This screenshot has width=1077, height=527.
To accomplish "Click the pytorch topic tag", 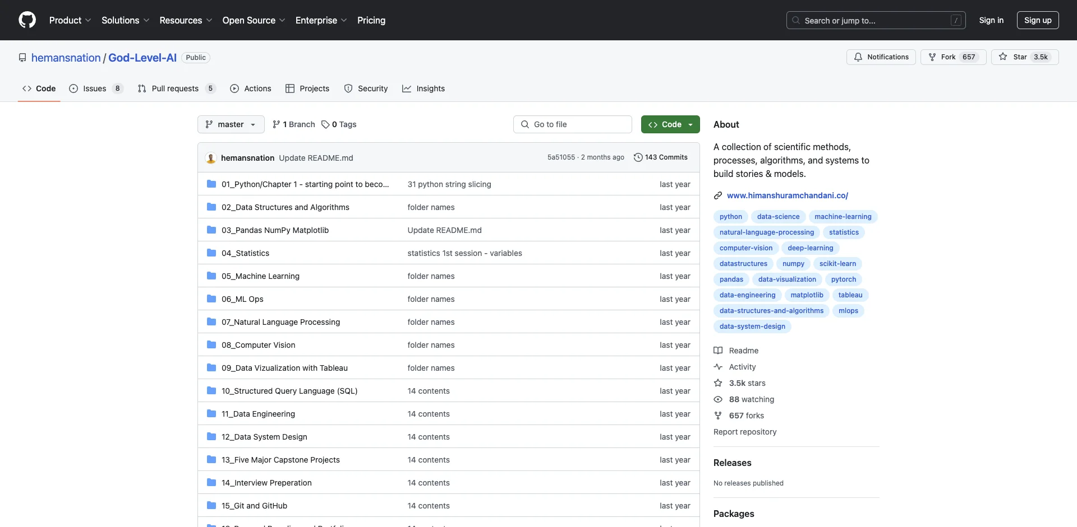I will (844, 279).
